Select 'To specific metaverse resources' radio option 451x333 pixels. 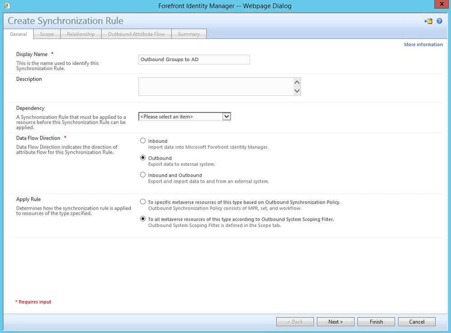(x=143, y=202)
